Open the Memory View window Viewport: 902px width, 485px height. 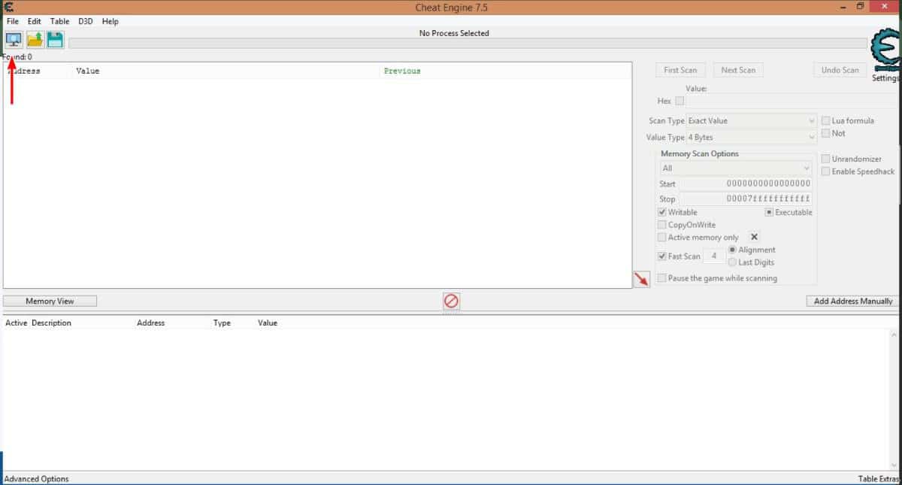(50, 301)
